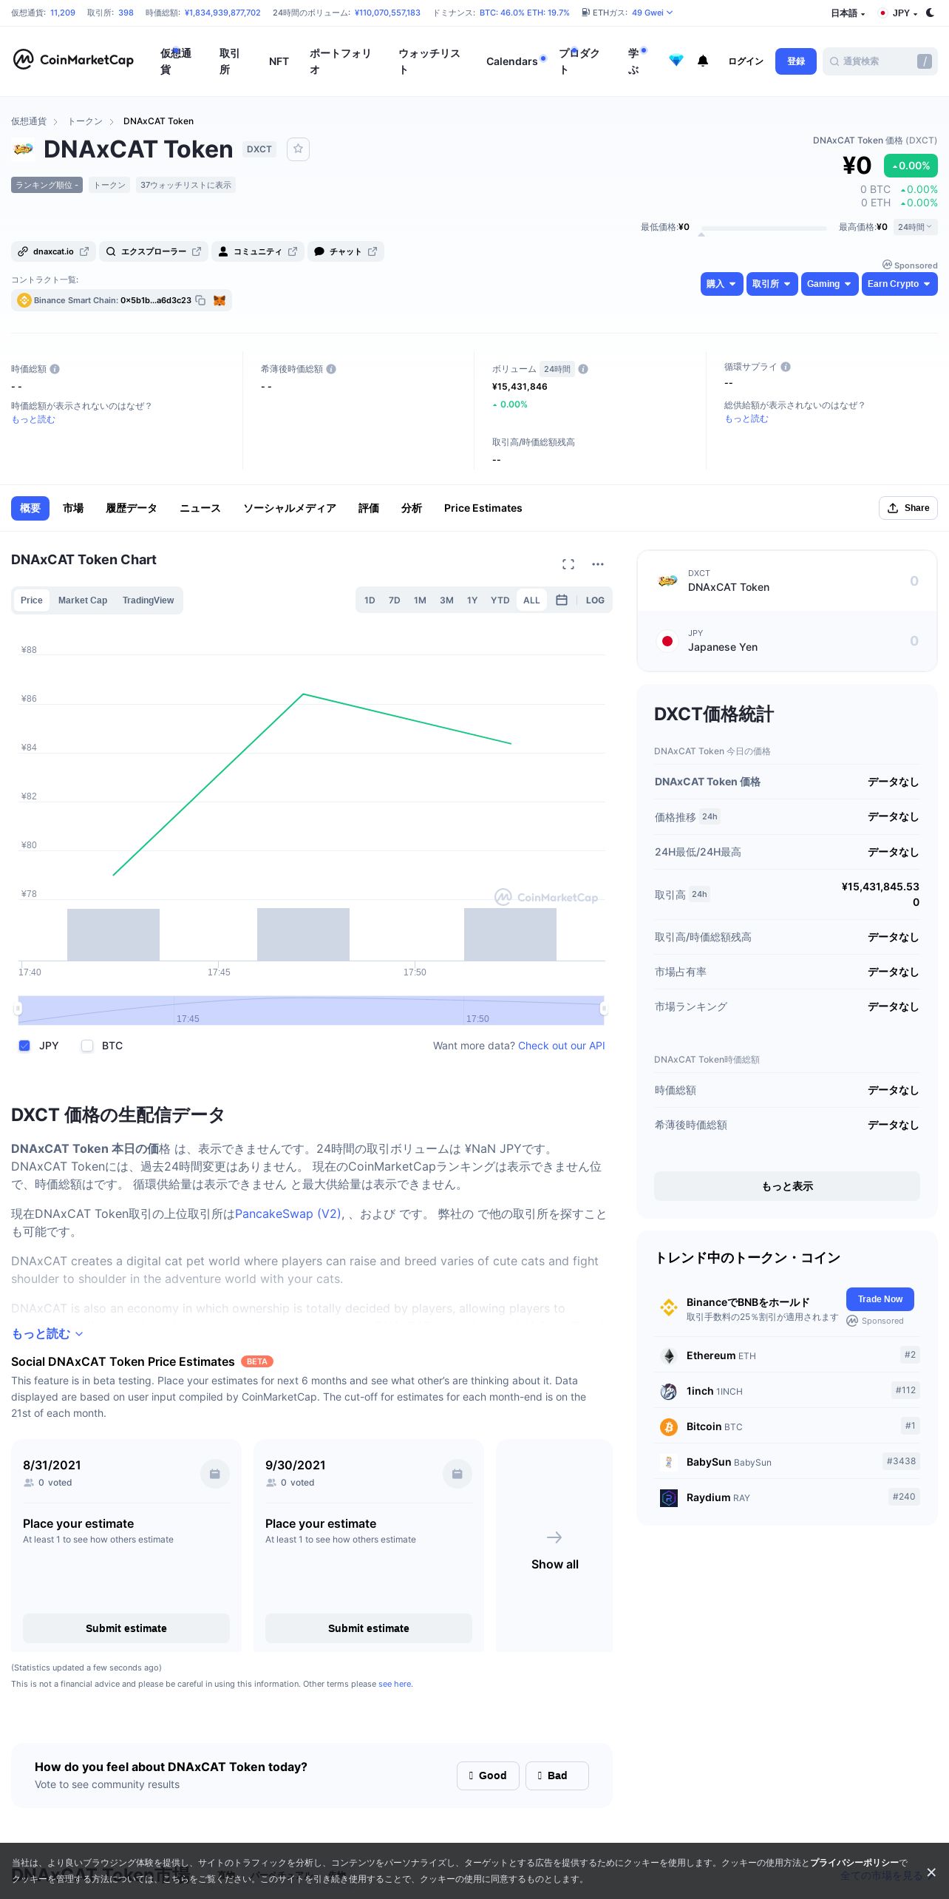Open Ethereum trending row

787,1355
